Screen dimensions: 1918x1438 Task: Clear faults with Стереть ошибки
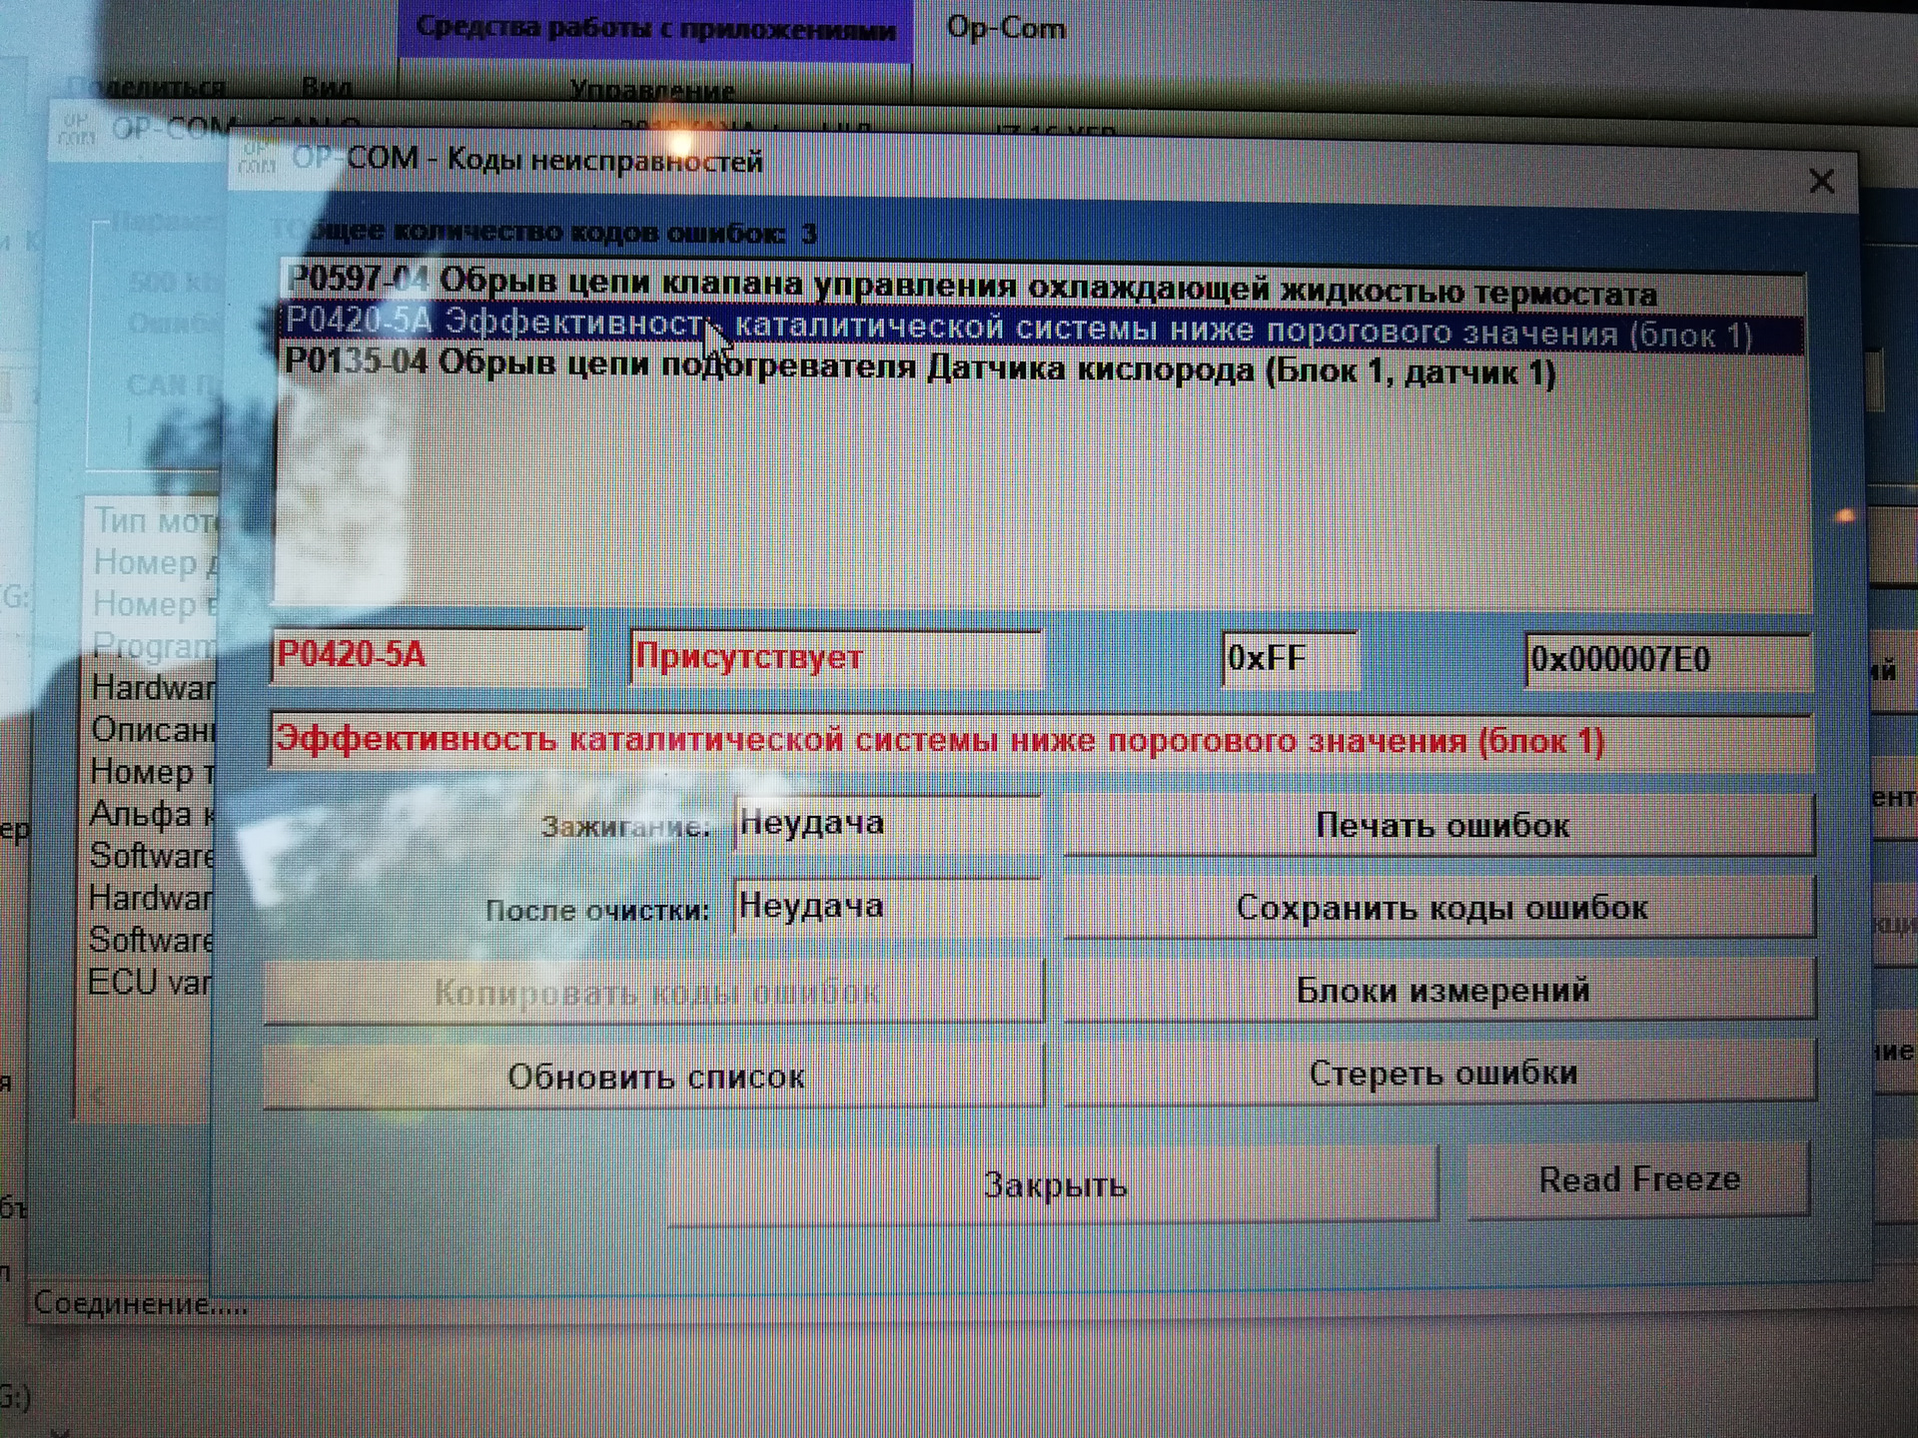click(1439, 1073)
